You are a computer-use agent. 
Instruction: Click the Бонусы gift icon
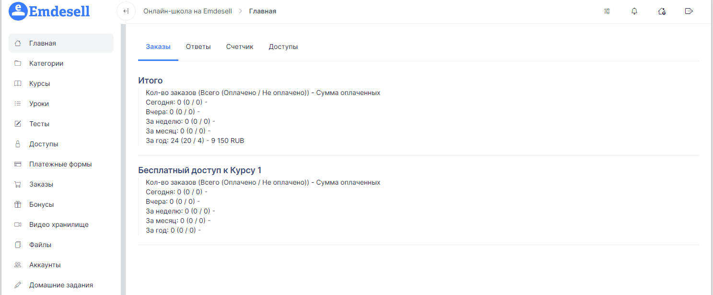18,204
